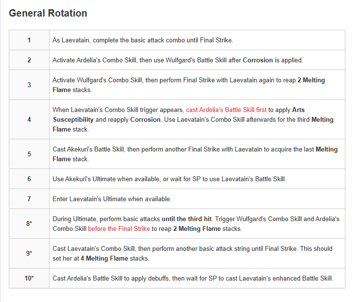Click the step 10* cell
Viewport: 359px width, 302px height.
(29, 278)
